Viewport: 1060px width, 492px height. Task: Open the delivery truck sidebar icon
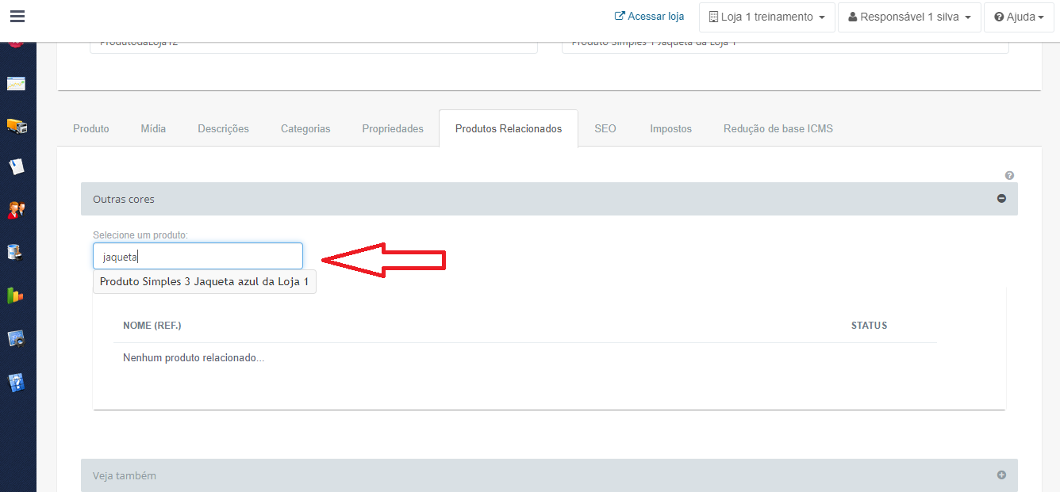17,126
